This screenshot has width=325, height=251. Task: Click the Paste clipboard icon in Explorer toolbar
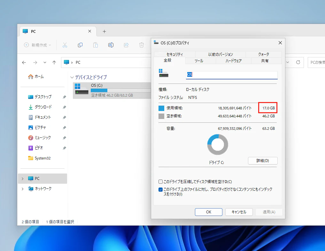point(96,45)
